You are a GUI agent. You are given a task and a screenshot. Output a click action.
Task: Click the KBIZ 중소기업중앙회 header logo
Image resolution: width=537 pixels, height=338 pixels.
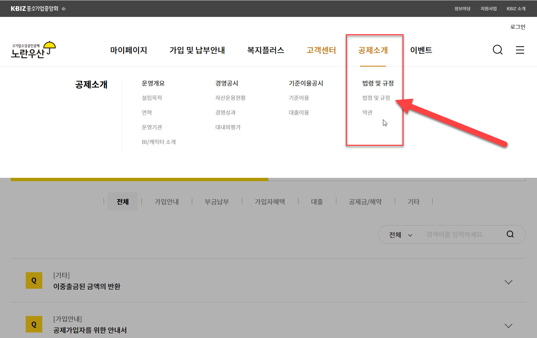(x=35, y=8)
